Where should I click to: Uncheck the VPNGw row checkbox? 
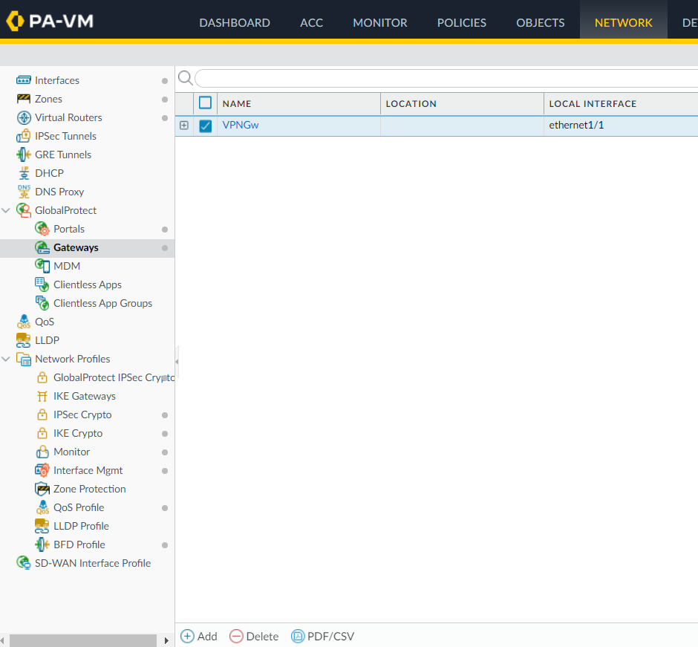pos(206,126)
